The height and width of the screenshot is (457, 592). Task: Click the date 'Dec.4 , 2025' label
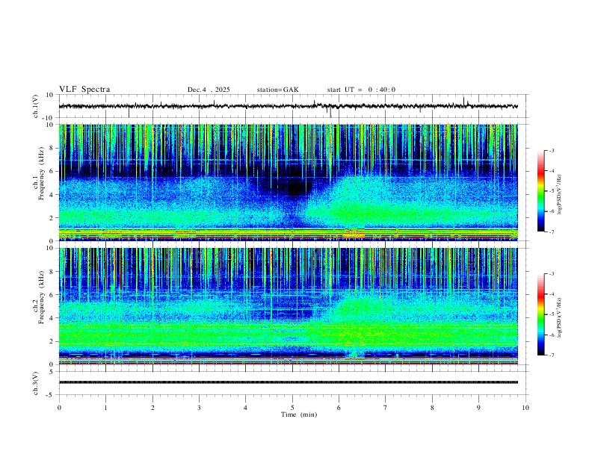click(209, 90)
